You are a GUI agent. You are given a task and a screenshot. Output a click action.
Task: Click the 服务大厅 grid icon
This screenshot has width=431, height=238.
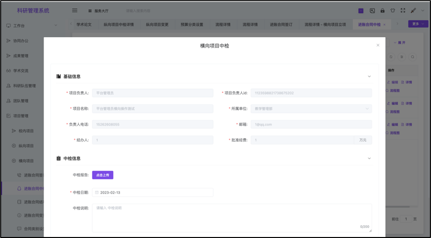click(90, 10)
